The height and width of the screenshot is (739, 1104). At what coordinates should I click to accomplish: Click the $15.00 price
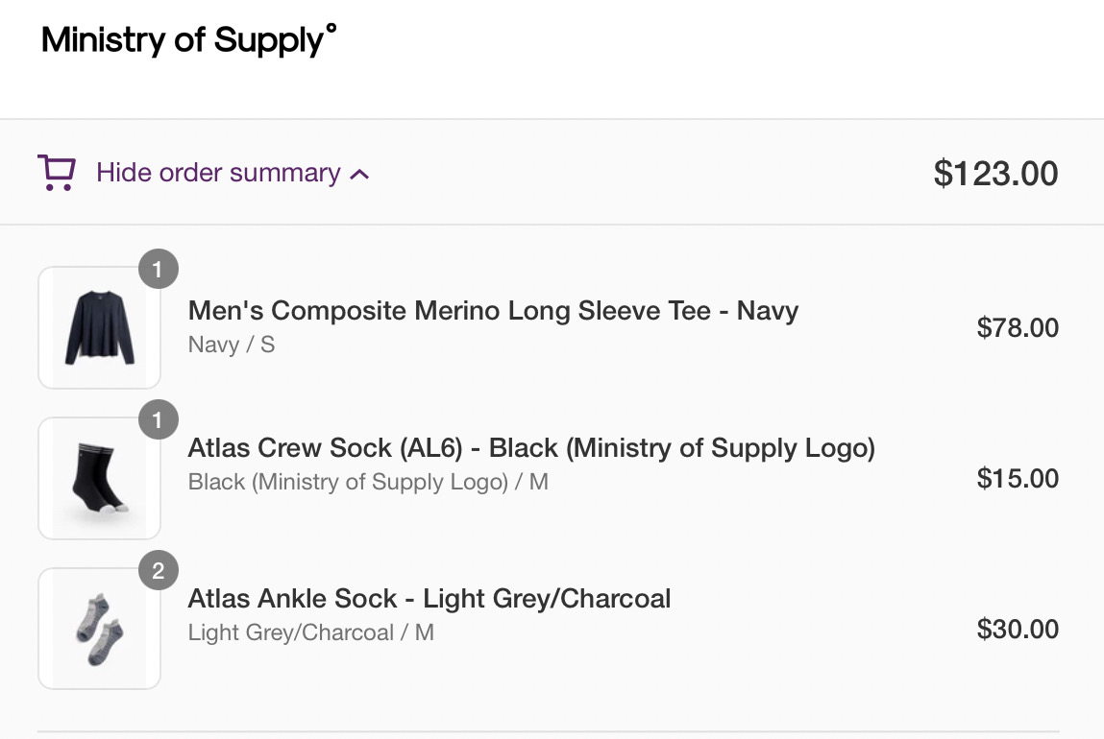pyautogui.click(x=1018, y=479)
